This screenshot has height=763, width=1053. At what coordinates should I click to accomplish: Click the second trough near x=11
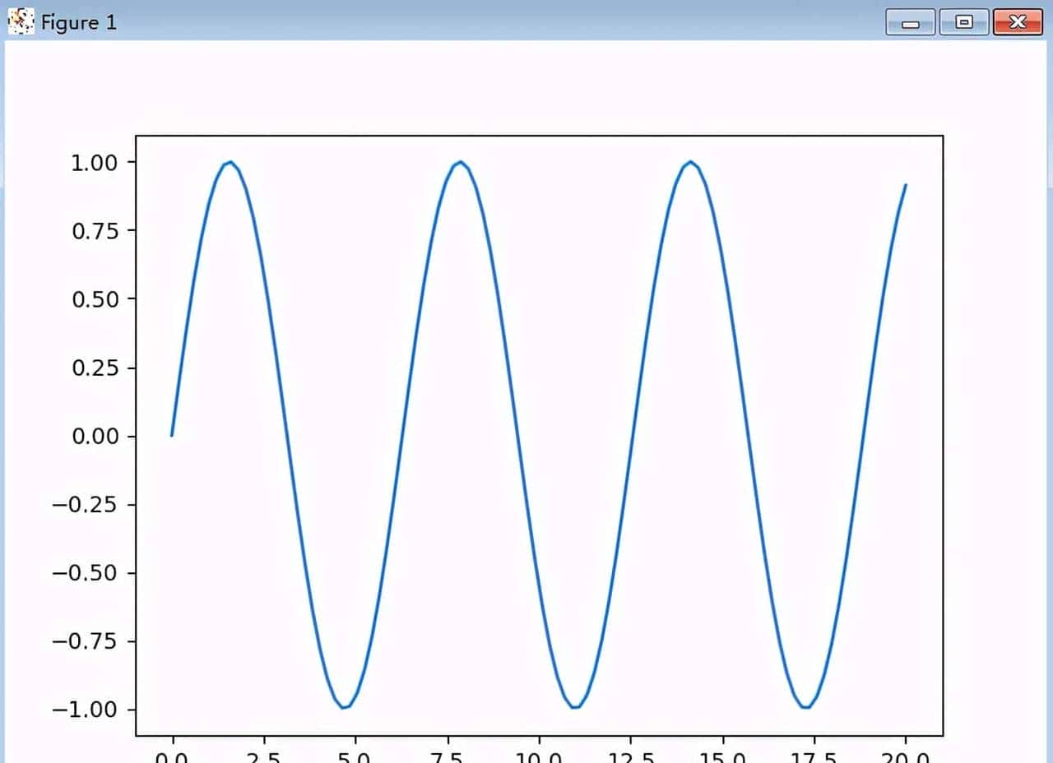pyautogui.click(x=575, y=707)
